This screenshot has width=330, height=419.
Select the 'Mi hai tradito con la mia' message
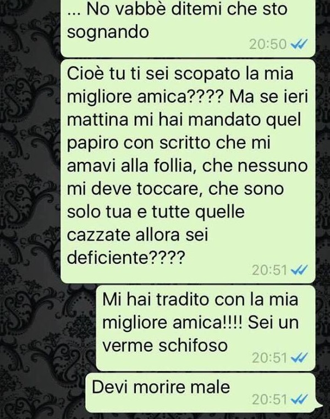click(x=206, y=328)
